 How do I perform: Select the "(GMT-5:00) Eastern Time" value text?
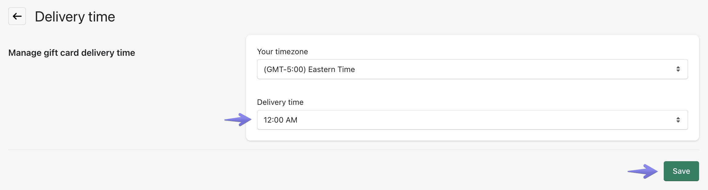click(x=309, y=69)
